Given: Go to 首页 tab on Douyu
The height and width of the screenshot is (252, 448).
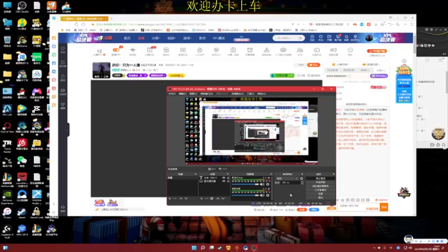Looking at the screenshot, I should coord(127,38).
